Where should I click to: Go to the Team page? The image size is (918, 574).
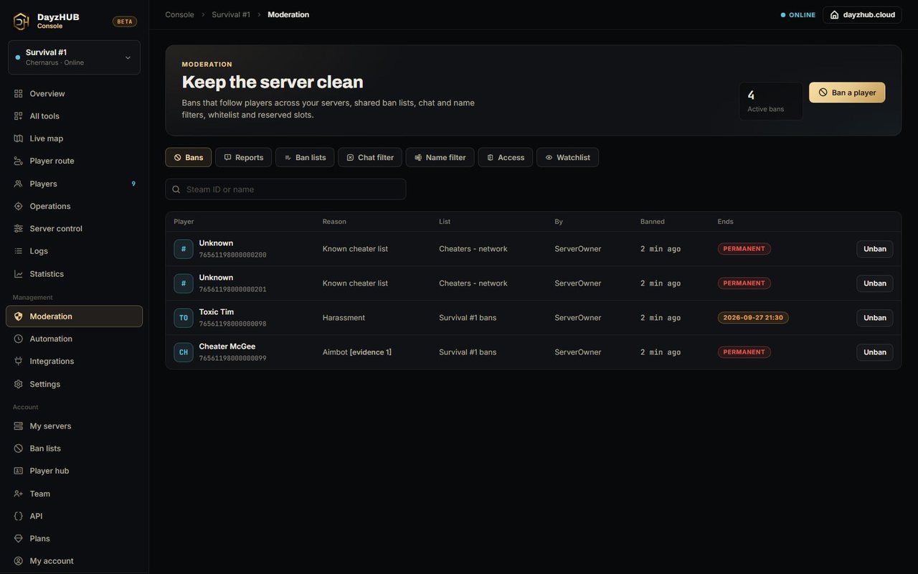[x=75, y=494]
